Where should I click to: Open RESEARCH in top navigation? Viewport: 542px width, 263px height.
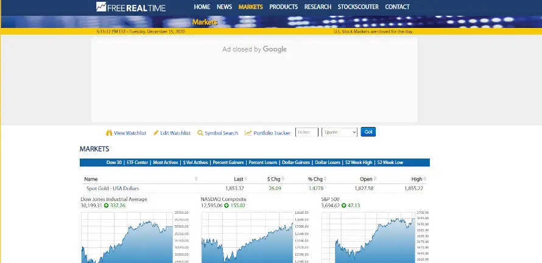[x=318, y=7]
